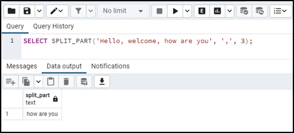Select the "how are you" result cell
The height and width of the screenshot is (133, 294).
click(42, 114)
